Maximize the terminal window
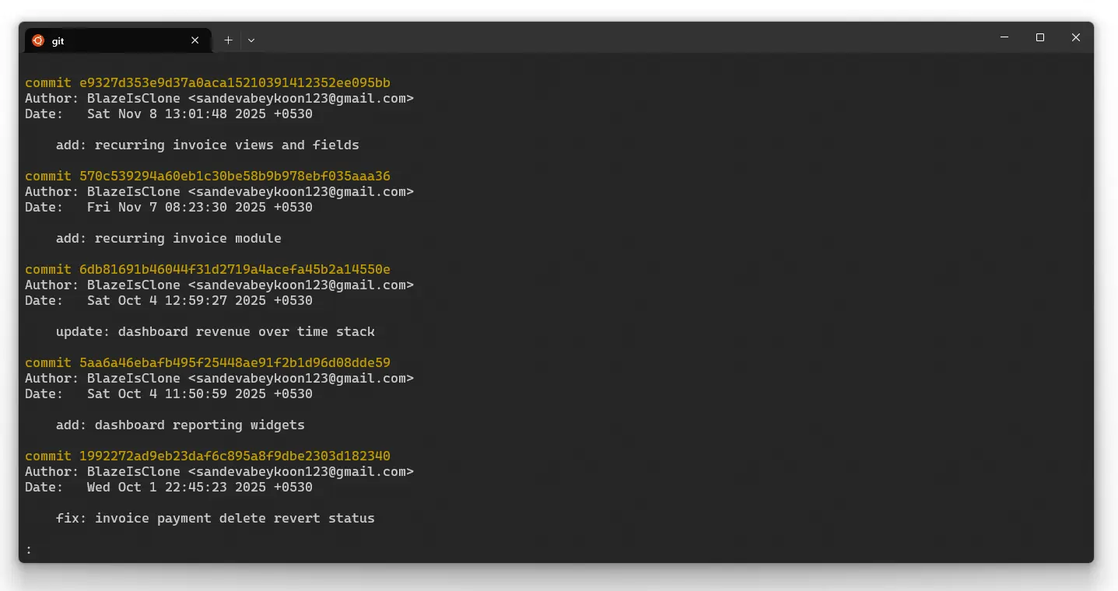This screenshot has height=591, width=1118. [x=1040, y=37]
